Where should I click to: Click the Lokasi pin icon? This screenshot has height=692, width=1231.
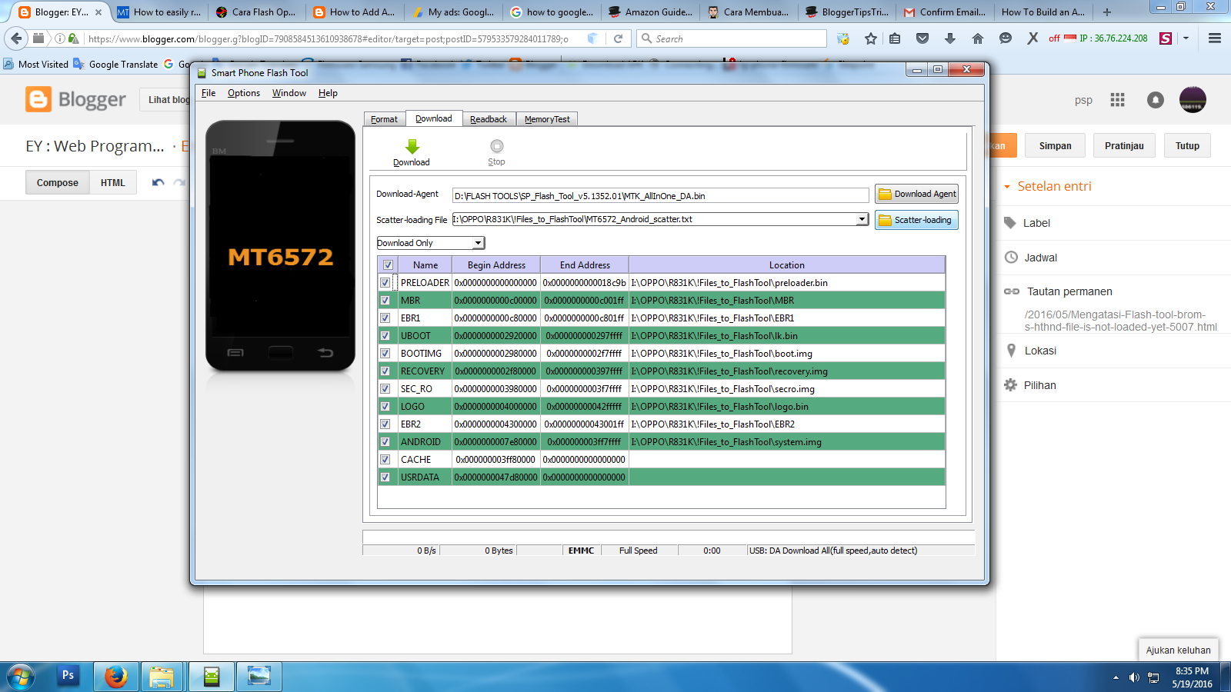click(1011, 351)
